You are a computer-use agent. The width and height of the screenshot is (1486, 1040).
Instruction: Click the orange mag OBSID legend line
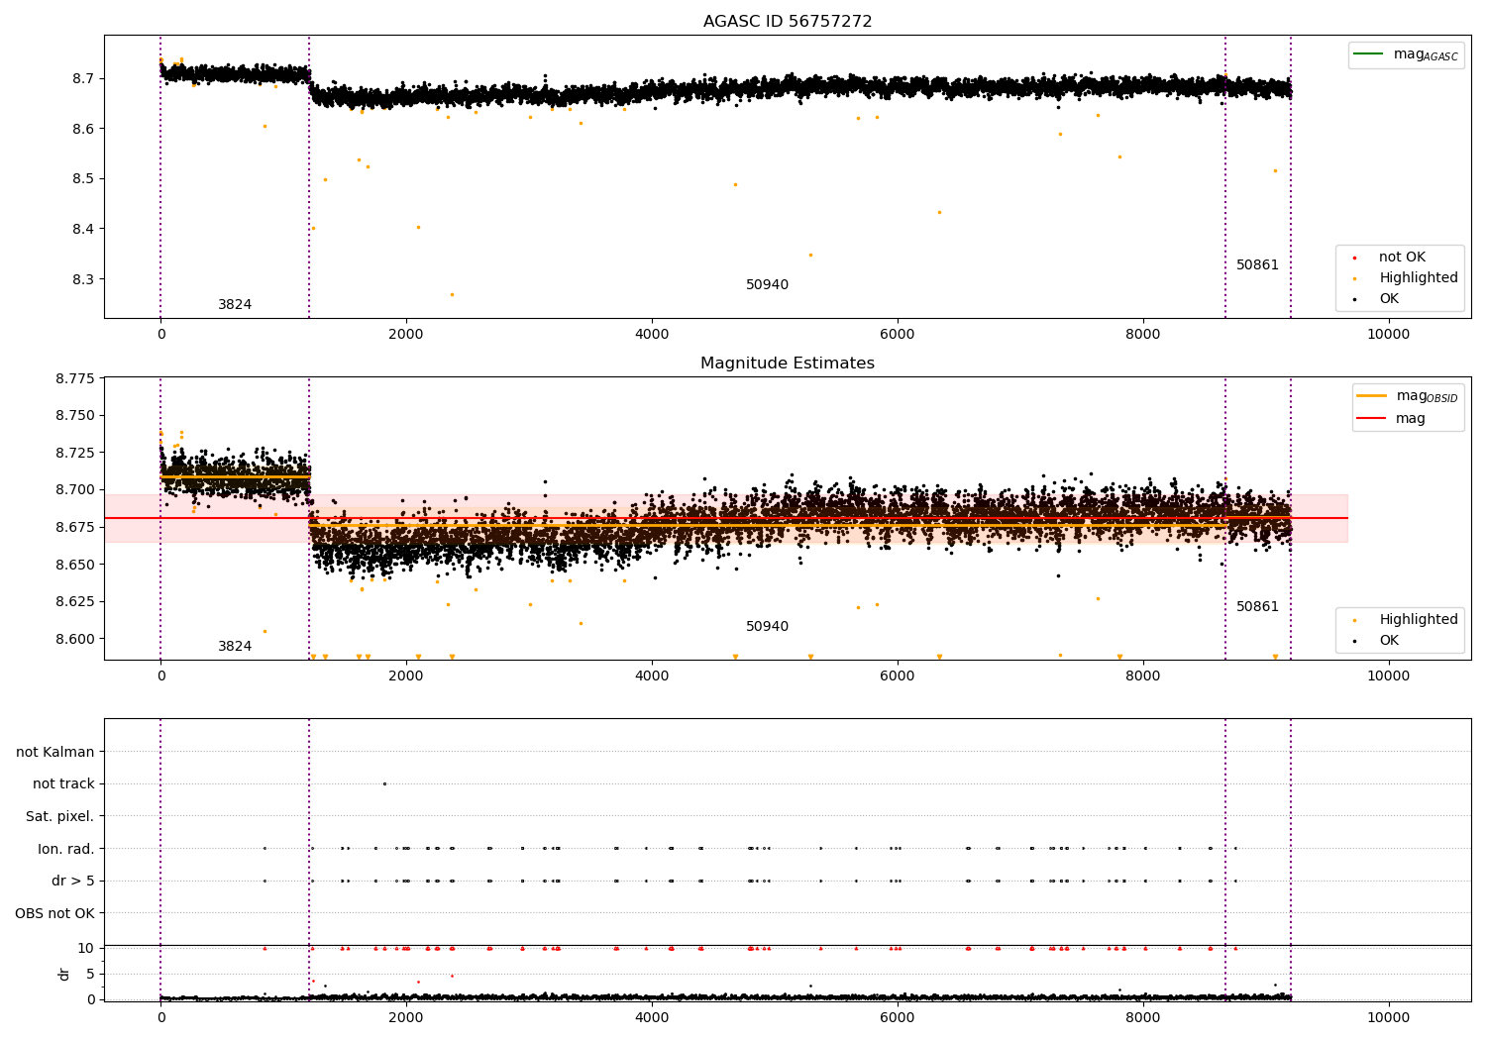click(x=1371, y=395)
